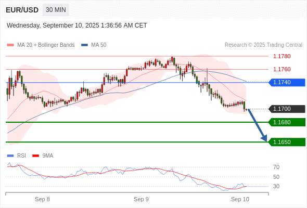307x208 pixels.
Task: Click the RSI 30 level label
Action: 276,186
